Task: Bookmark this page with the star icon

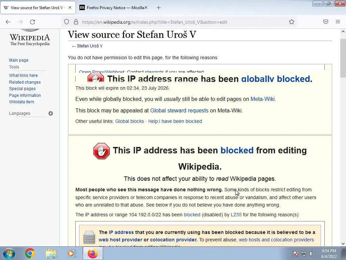Action: pos(292,22)
